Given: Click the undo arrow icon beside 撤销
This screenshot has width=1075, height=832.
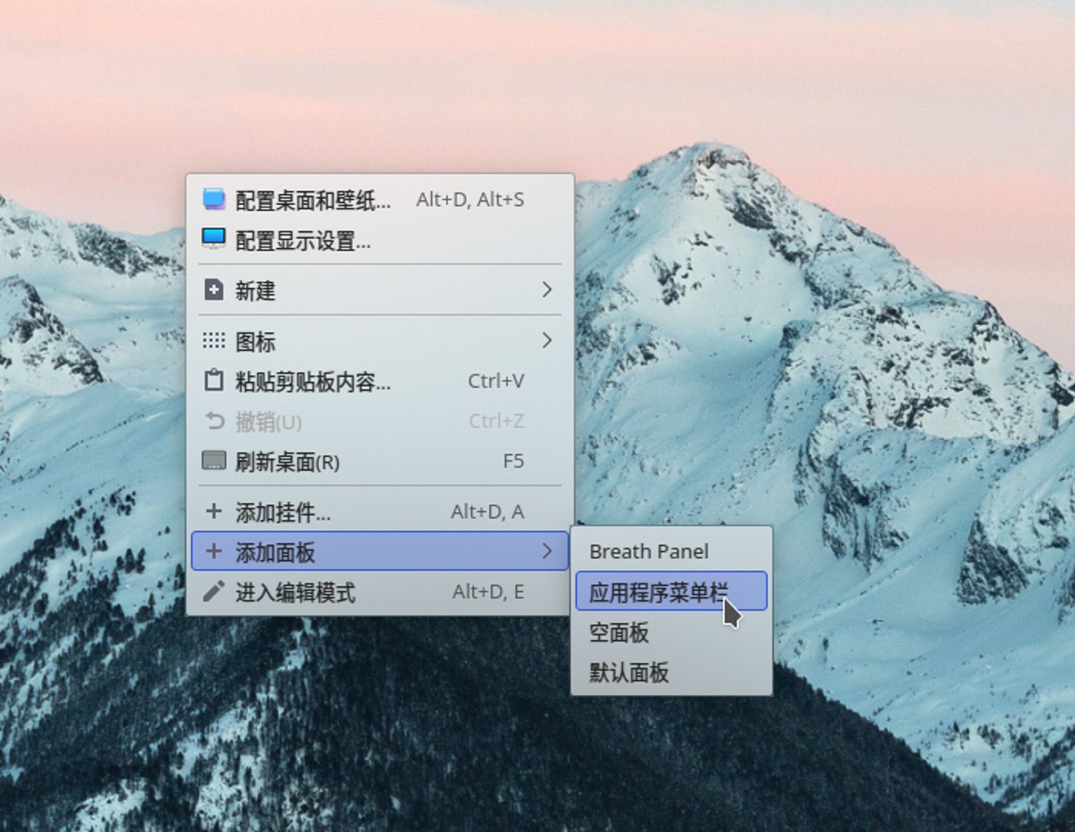Looking at the screenshot, I should [214, 421].
